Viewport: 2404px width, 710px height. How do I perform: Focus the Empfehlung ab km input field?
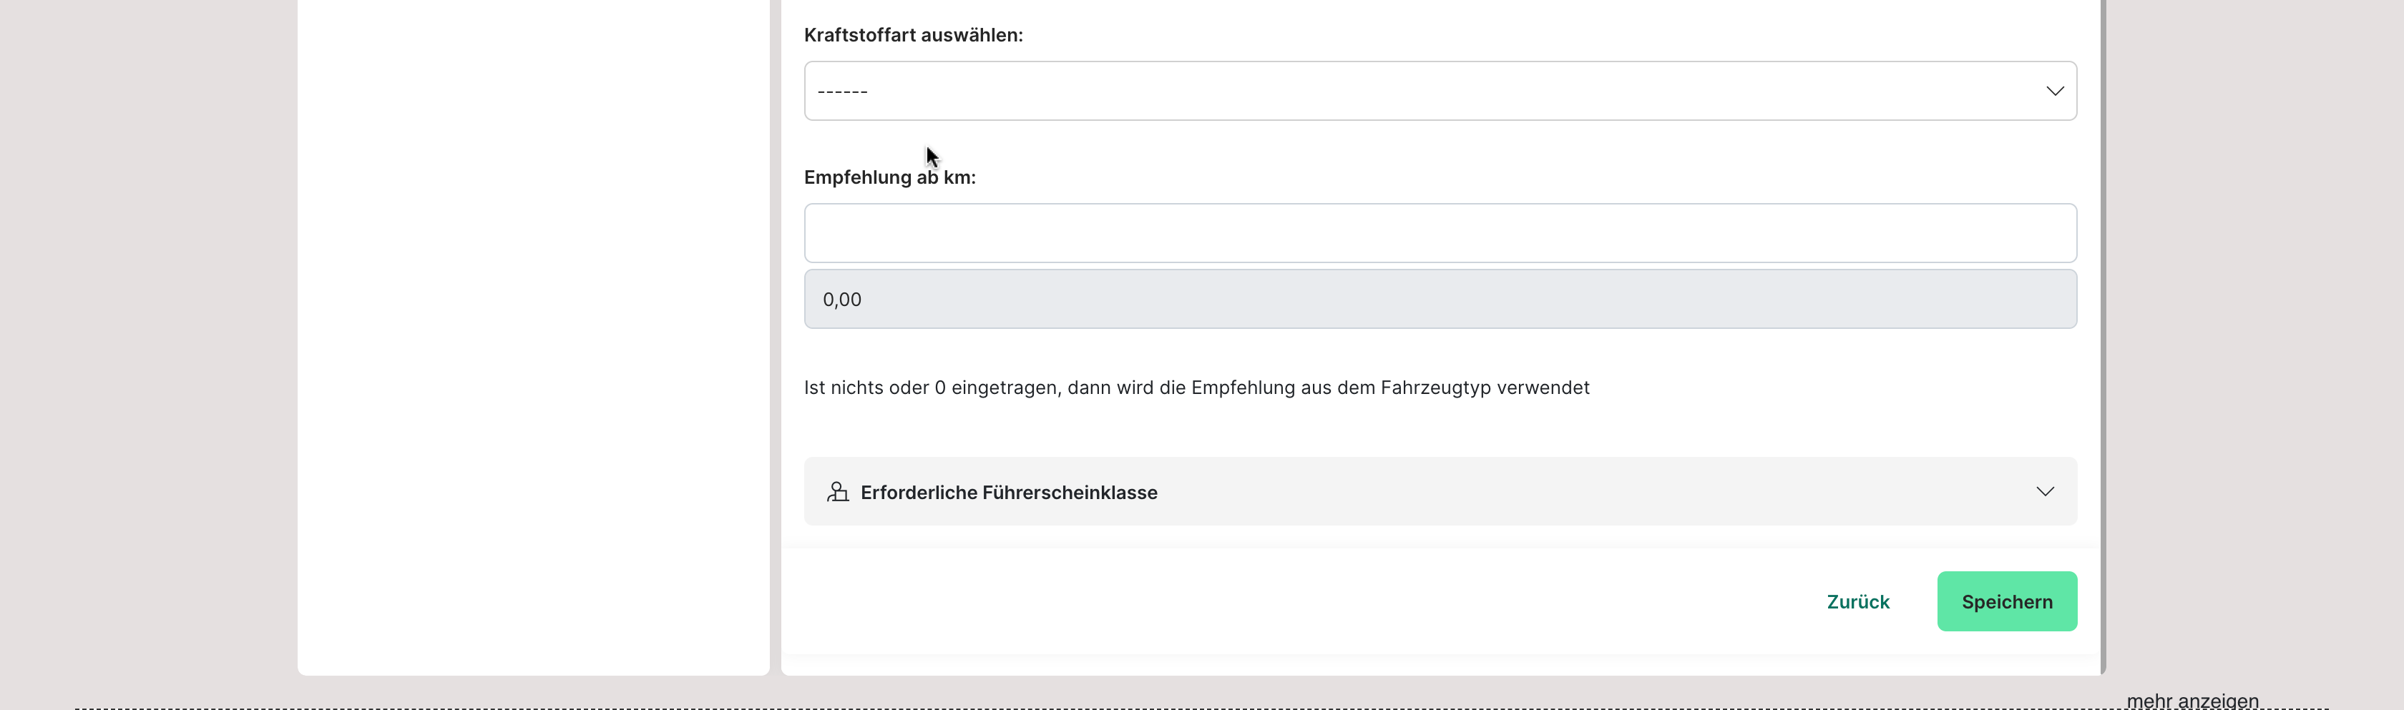1439,233
